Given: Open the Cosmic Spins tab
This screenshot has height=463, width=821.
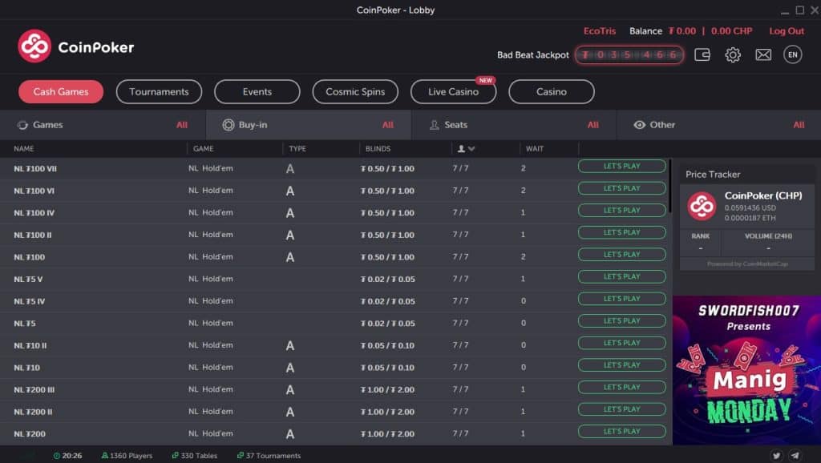Looking at the screenshot, I should (355, 91).
